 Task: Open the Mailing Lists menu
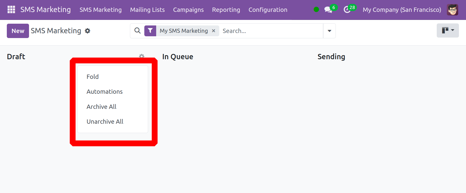[x=147, y=10]
